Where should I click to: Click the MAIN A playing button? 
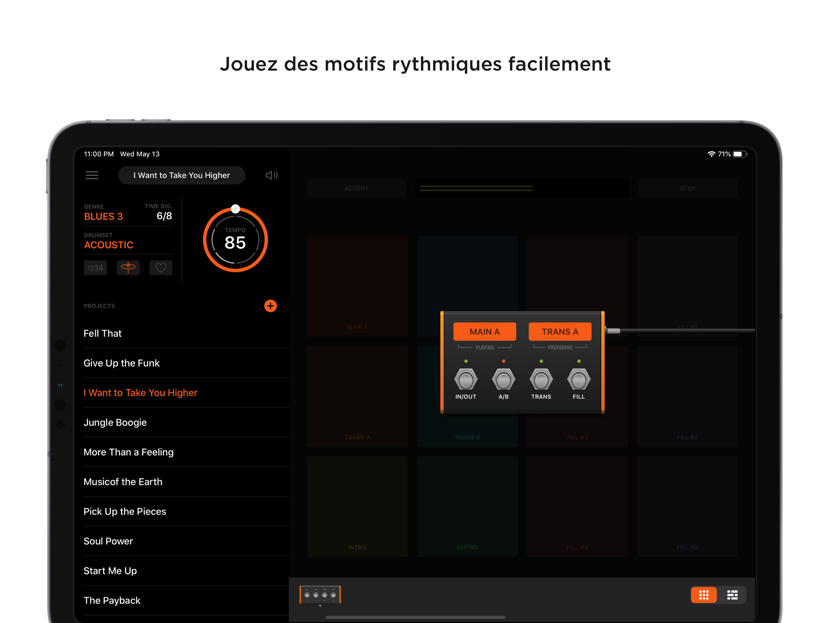point(484,332)
